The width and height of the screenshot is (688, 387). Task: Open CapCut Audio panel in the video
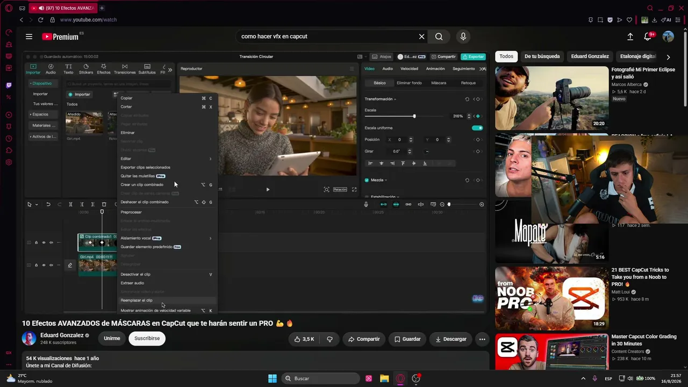click(51, 69)
